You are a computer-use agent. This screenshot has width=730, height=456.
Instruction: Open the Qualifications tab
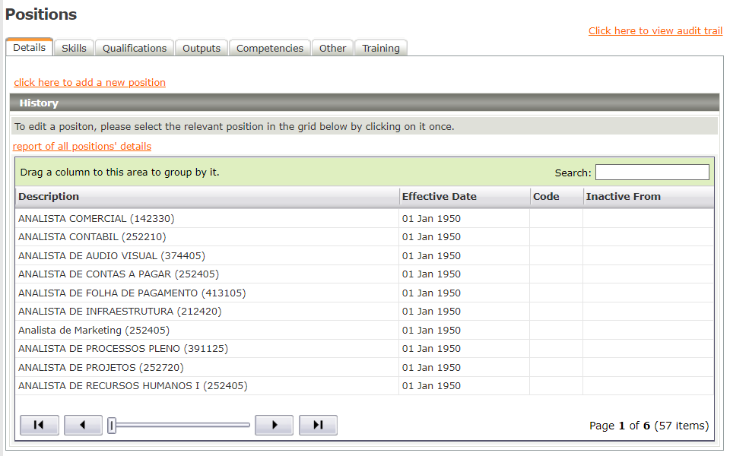135,48
